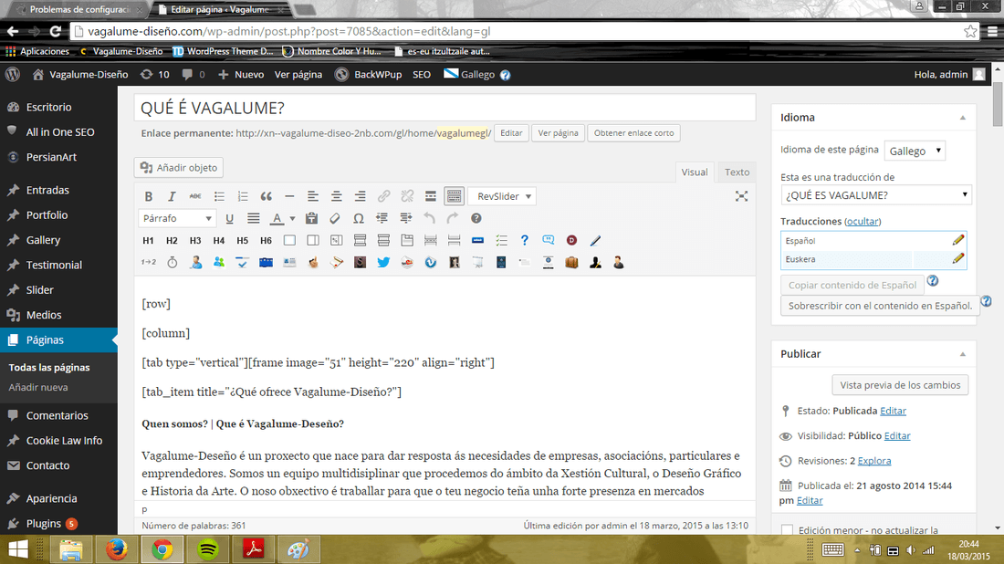Open Portfolio in the sidebar menu
Viewport: 1004px width, 564px height.
pos(59,215)
